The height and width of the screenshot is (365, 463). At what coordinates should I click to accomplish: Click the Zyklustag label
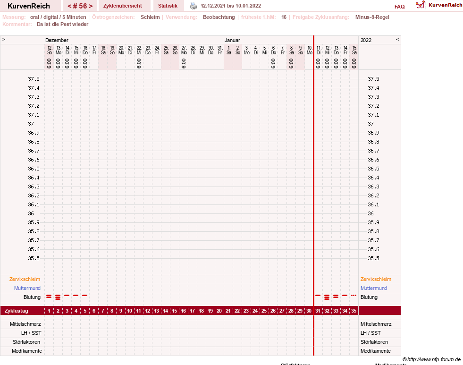pyautogui.click(x=16, y=311)
